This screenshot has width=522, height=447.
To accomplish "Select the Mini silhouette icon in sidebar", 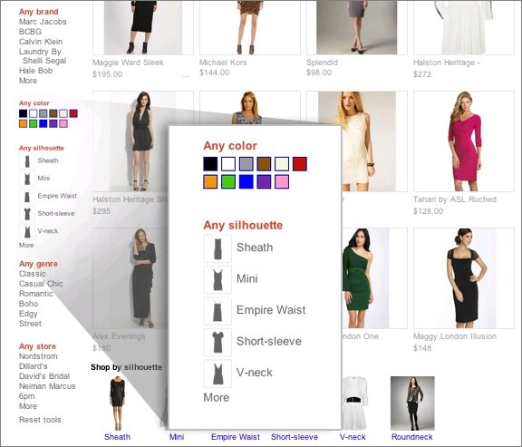I will click(27, 179).
